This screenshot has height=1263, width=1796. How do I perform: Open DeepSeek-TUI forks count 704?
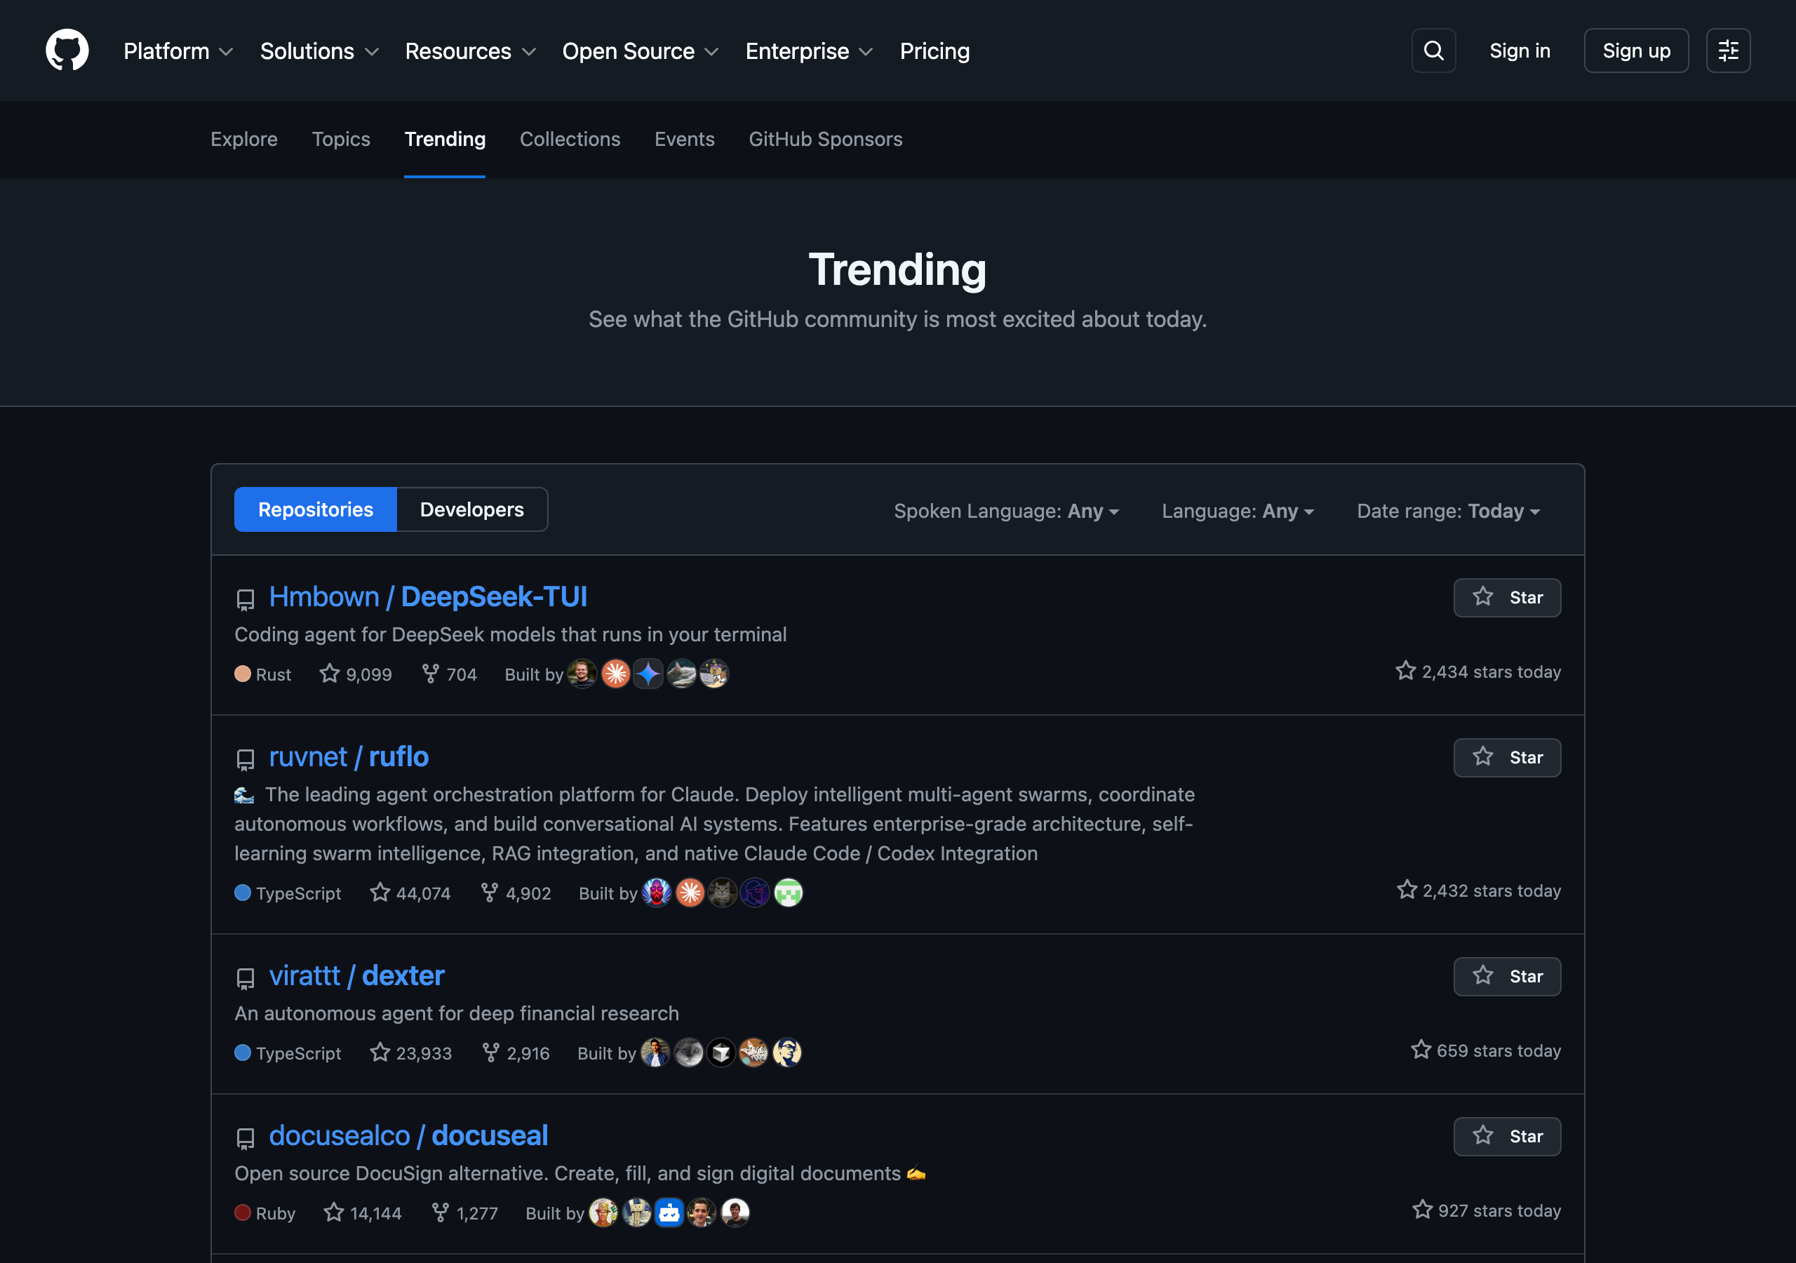[449, 674]
